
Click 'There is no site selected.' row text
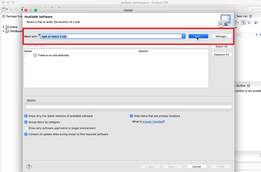(53, 55)
